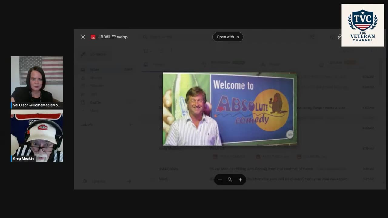388x218 pixels.
Task: Zoom in with the plus icon
Action: pos(240,180)
